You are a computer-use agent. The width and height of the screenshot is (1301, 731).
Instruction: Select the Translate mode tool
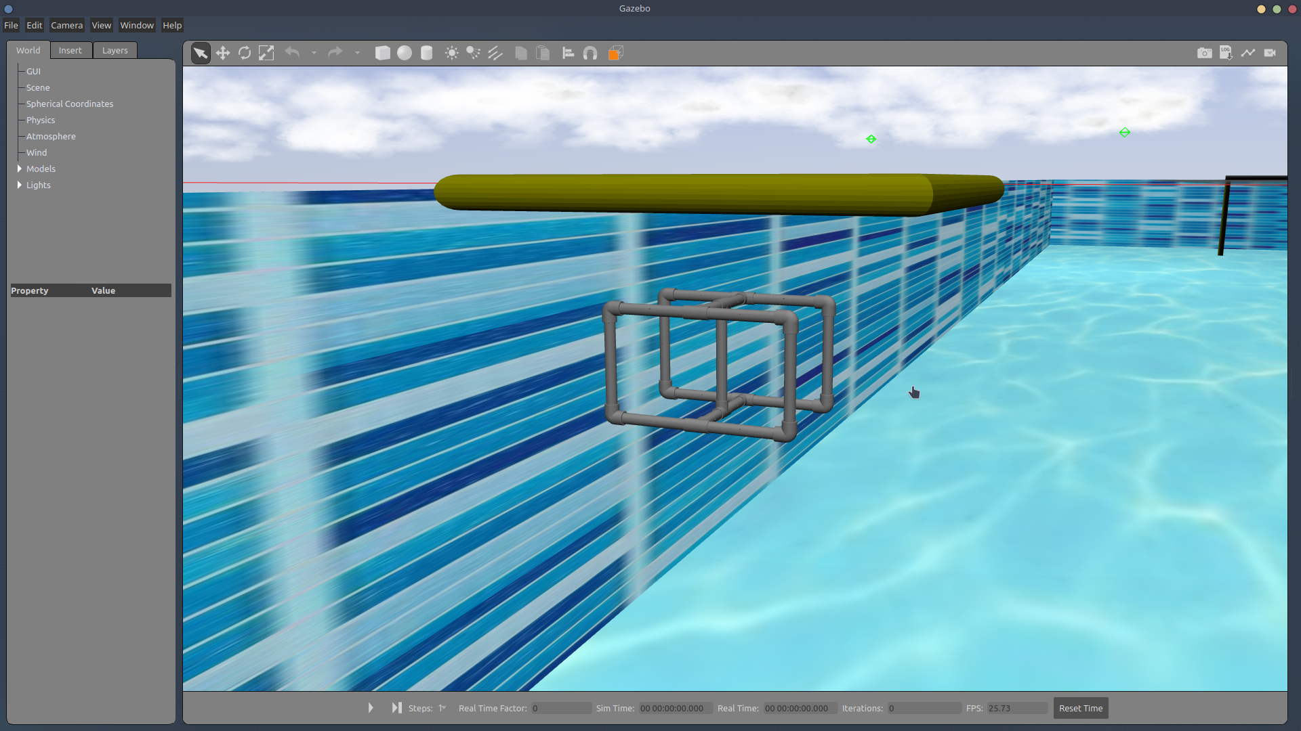tap(223, 53)
